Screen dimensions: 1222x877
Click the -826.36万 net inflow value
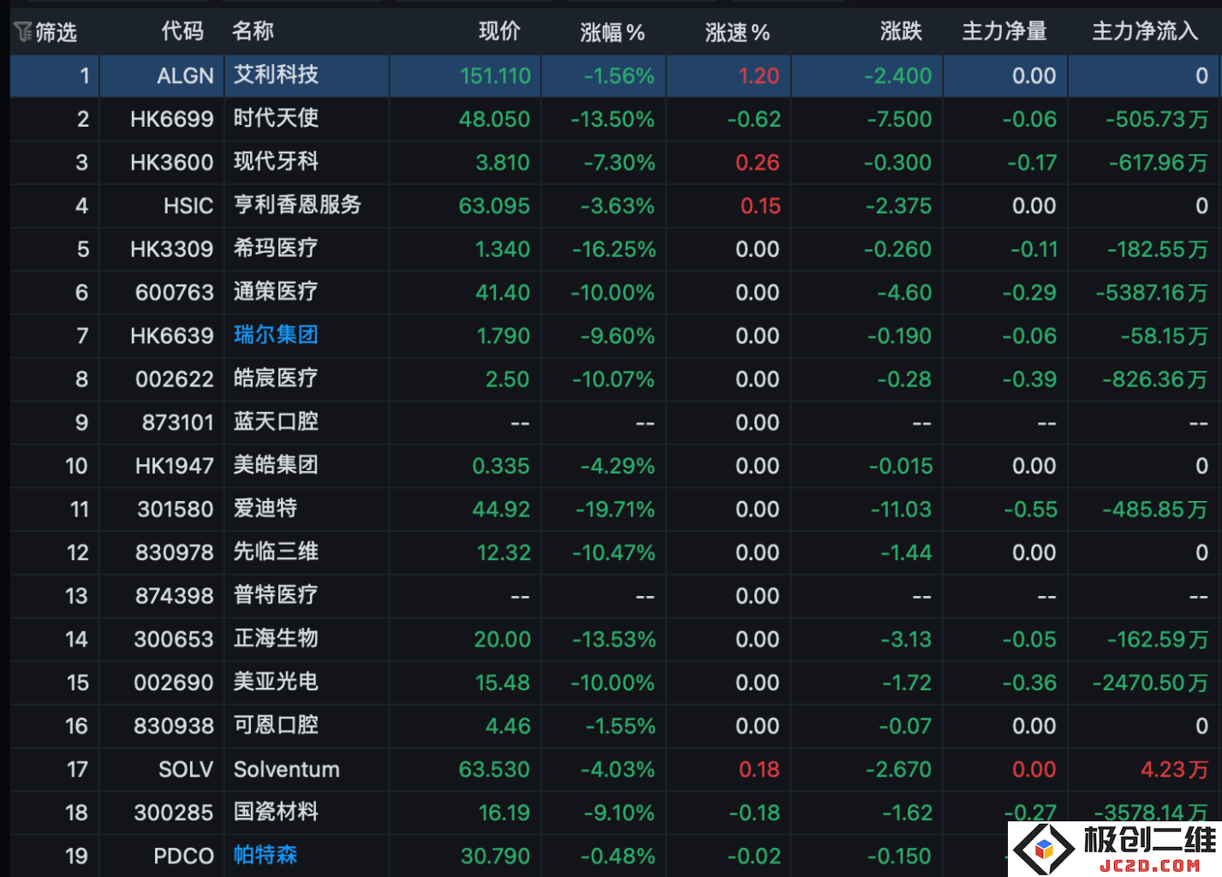pyautogui.click(x=1155, y=379)
